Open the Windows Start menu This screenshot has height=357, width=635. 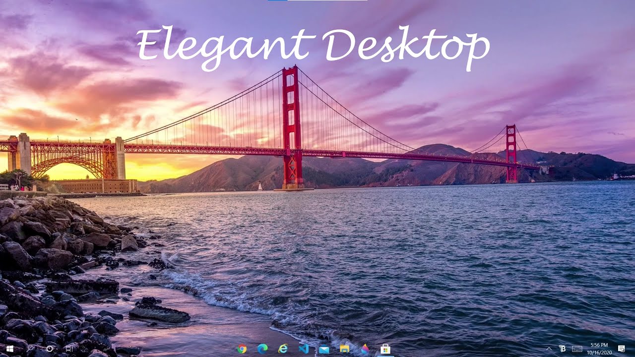coord(9,349)
